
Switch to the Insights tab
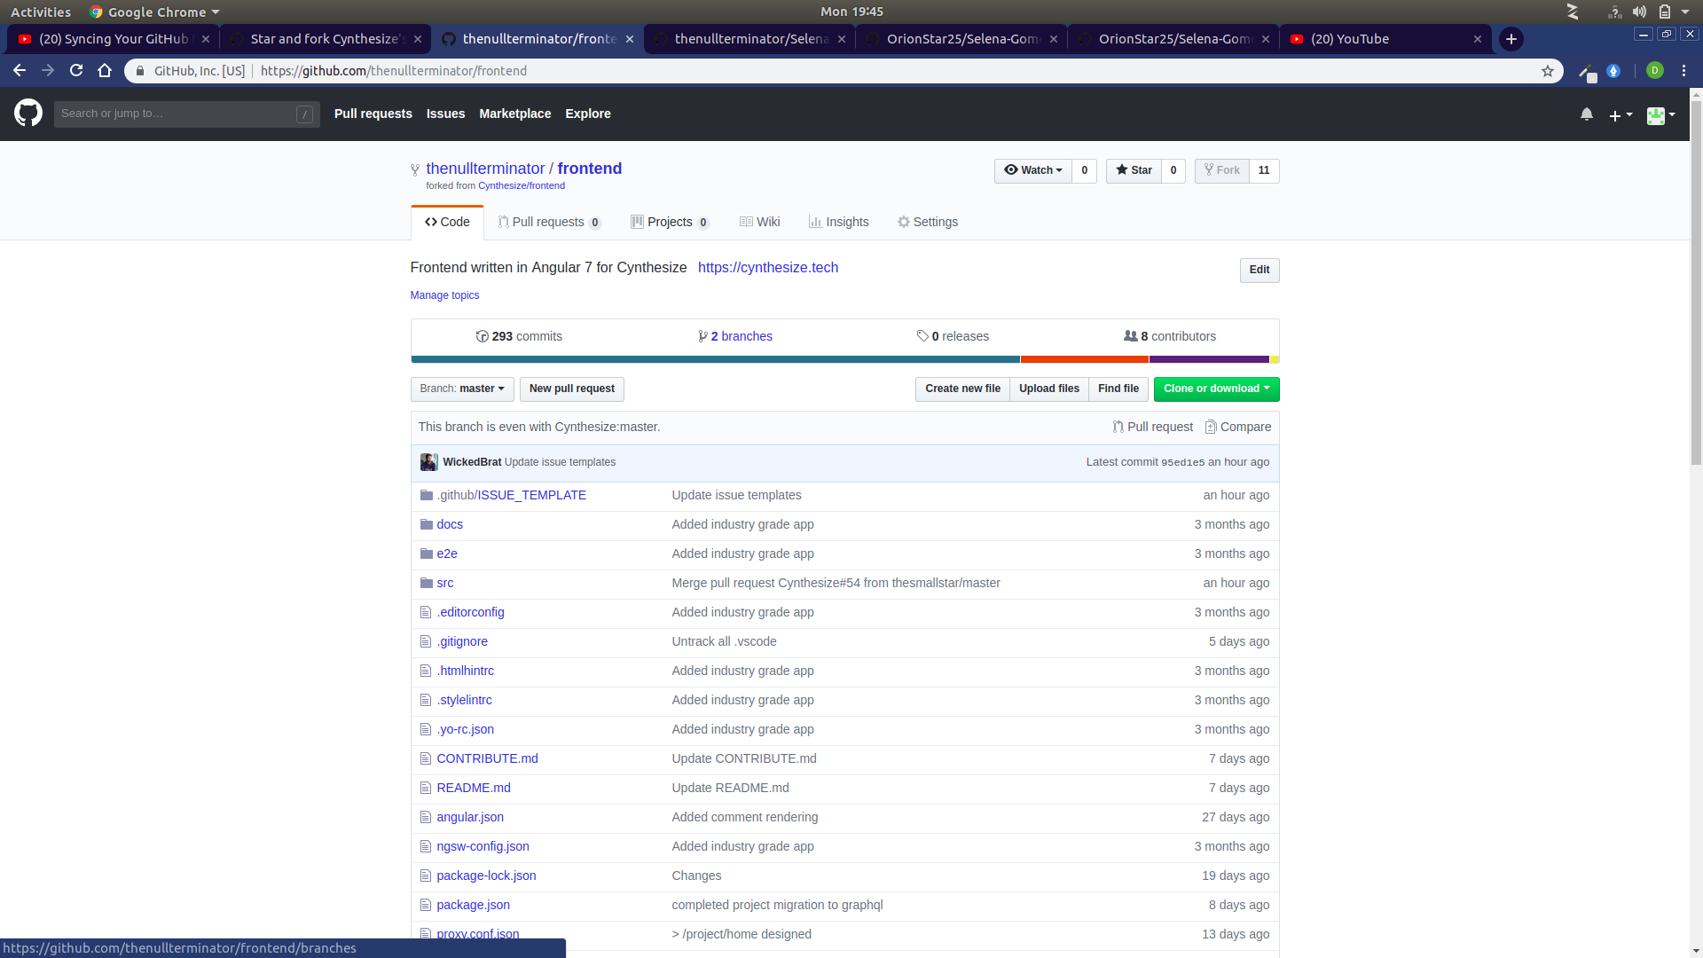tap(838, 222)
